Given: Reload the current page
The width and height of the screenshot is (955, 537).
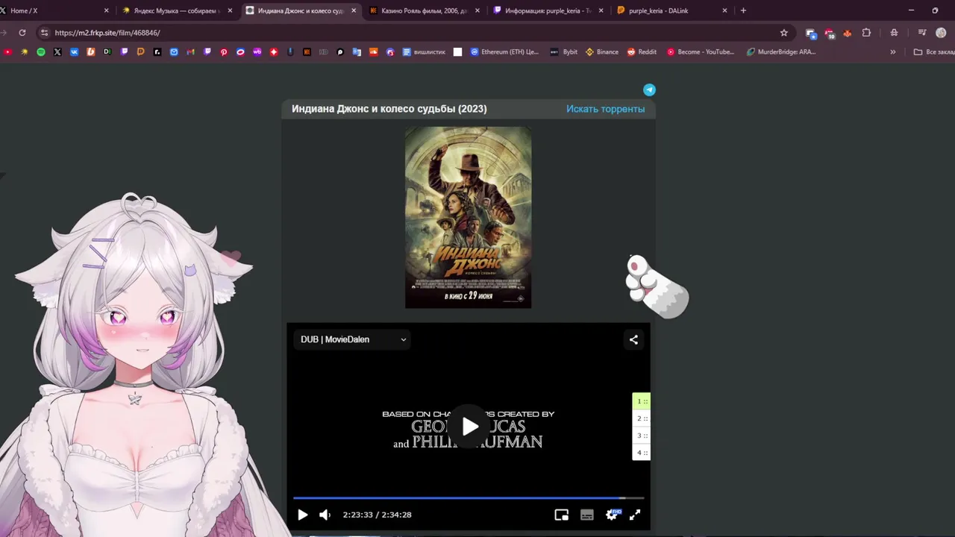Looking at the screenshot, I should pyautogui.click(x=22, y=33).
